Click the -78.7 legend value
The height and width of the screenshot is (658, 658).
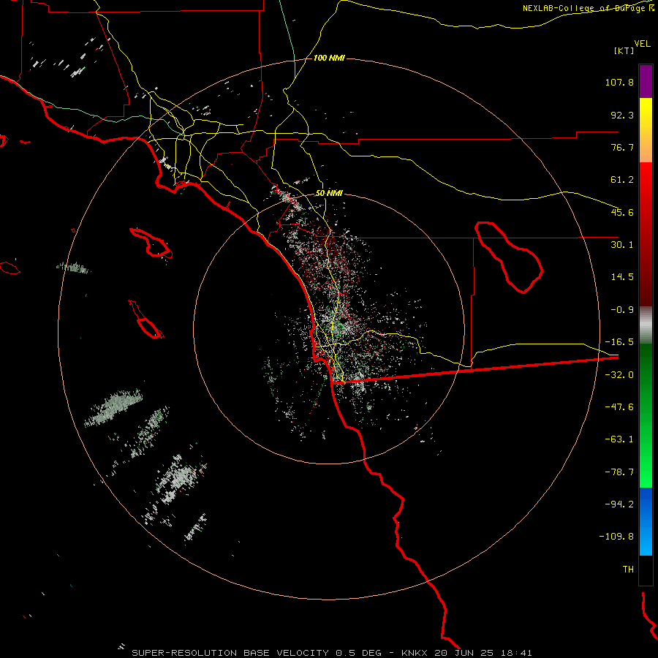pos(619,472)
